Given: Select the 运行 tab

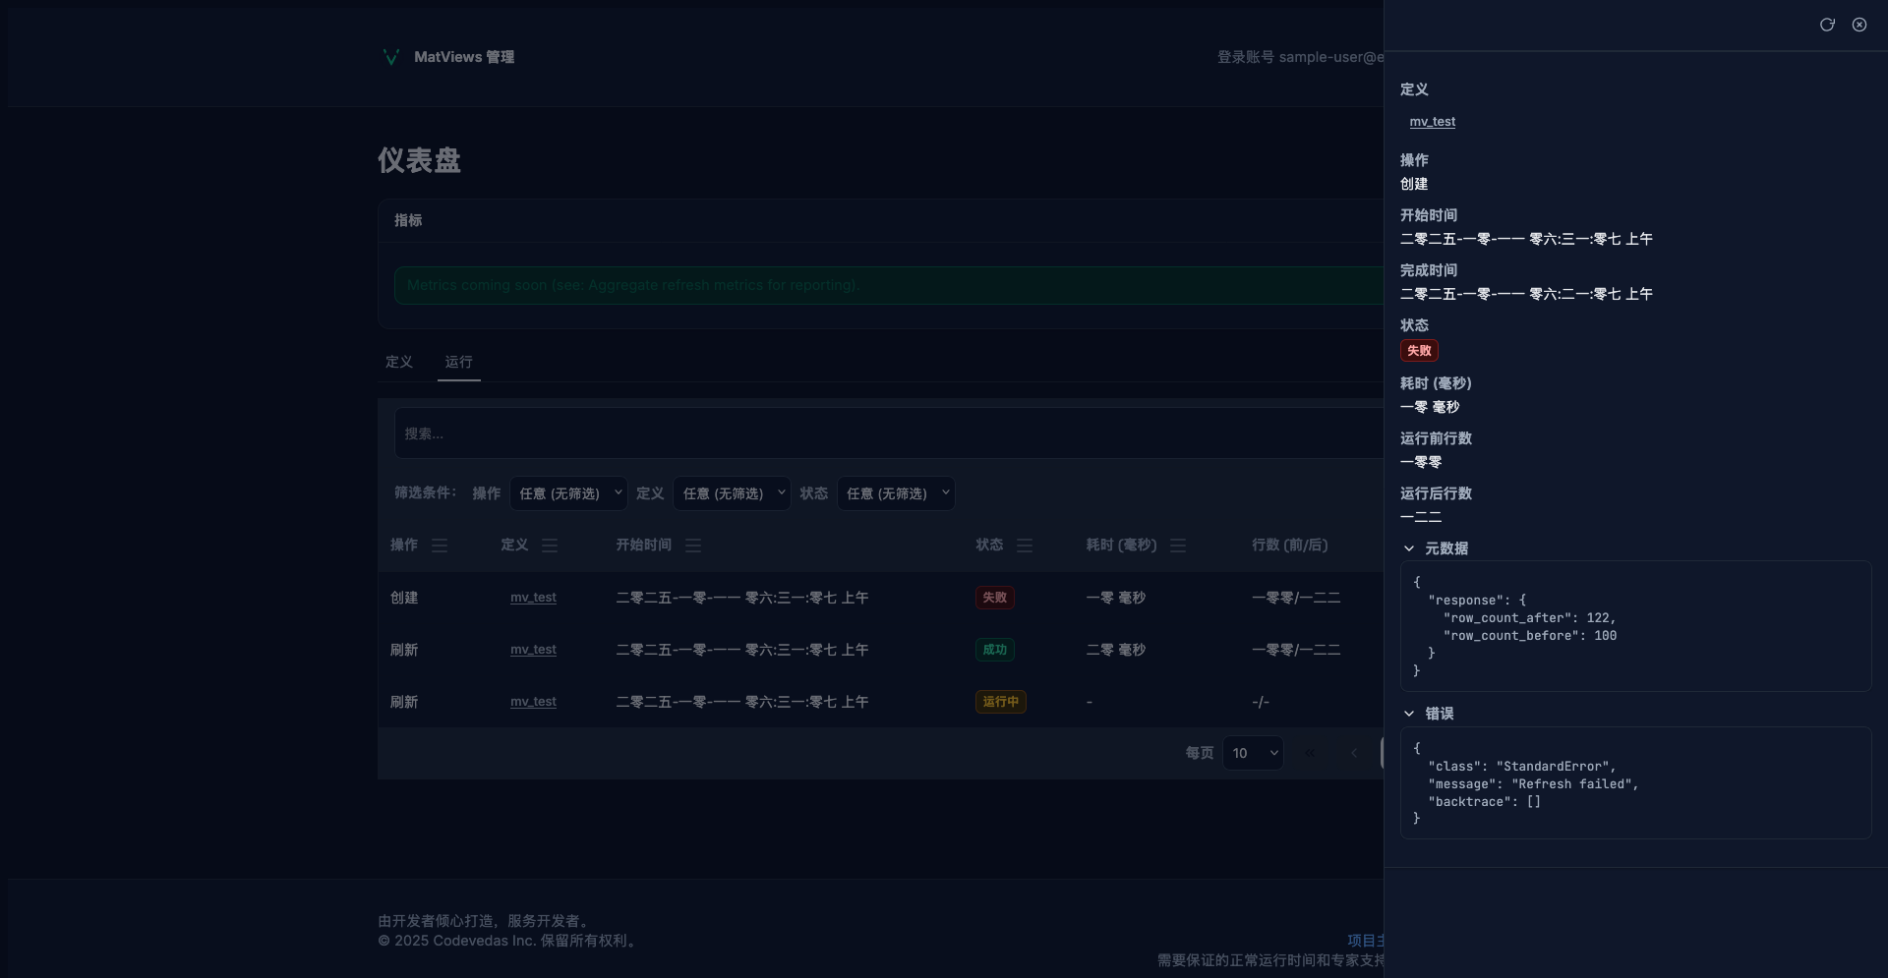Looking at the screenshot, I should coord(458,362).
